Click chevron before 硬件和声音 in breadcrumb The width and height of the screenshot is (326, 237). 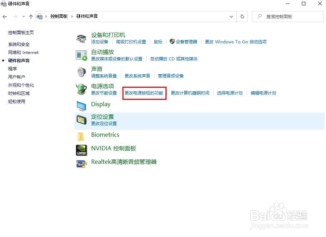pyautogui.click(x=72, y=16)
